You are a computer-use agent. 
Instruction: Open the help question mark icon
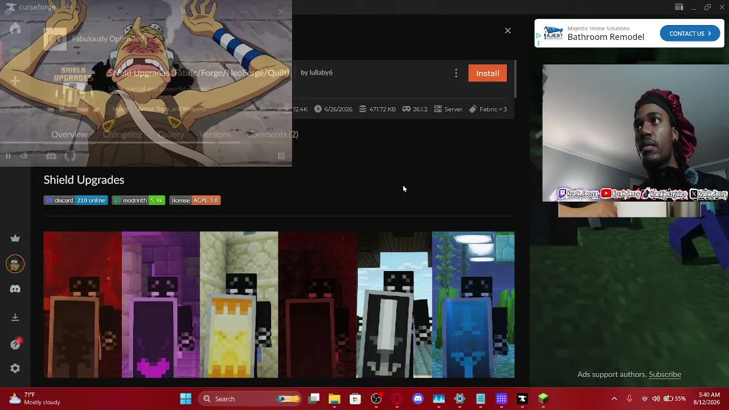[x=15, y=344]
